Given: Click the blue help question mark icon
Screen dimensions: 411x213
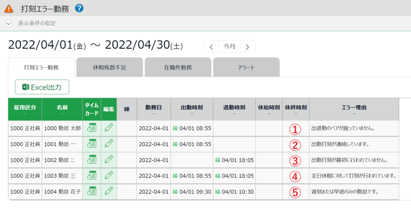Looking at the screenshot, I should coord(79,8).
